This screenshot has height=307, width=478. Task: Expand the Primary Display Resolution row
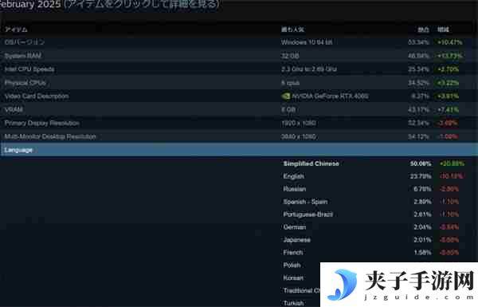pyautogui.click(x=239, y=123)
